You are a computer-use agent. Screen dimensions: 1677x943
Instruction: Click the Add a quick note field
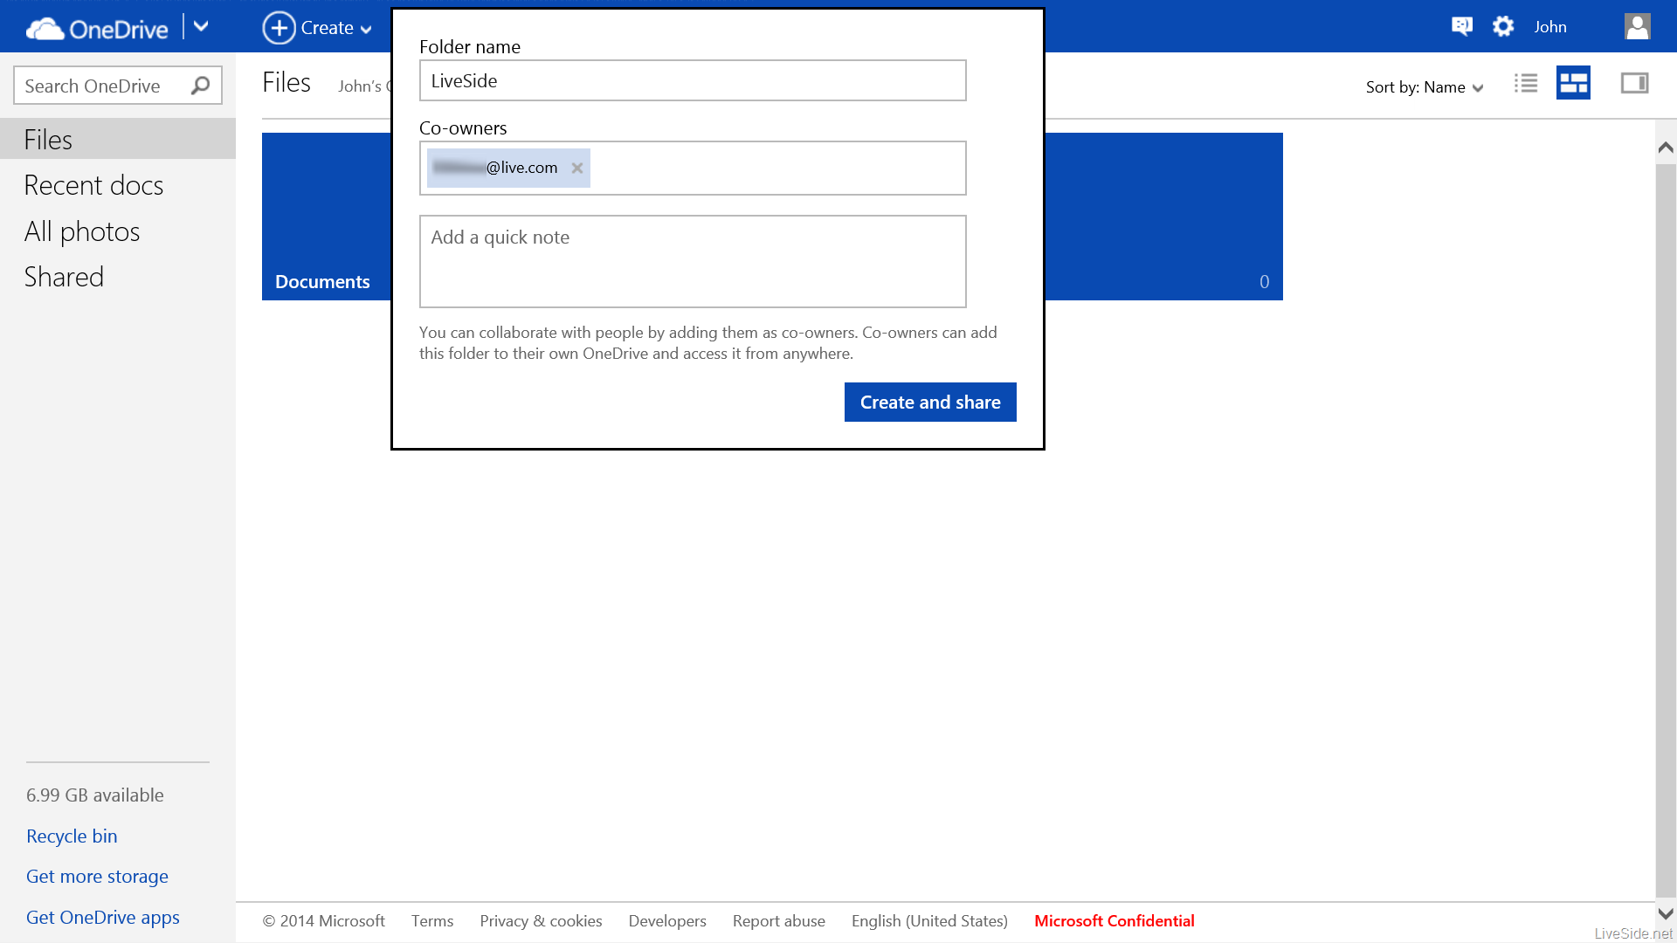tap(693, 260)
